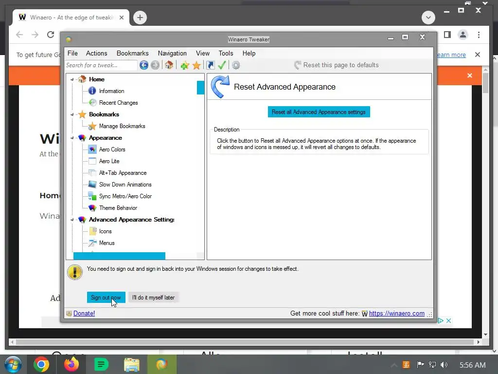This screenshot has width=498, height=374.
Task: Open Chrome from the taskbar
Action: tap(41, 364)
